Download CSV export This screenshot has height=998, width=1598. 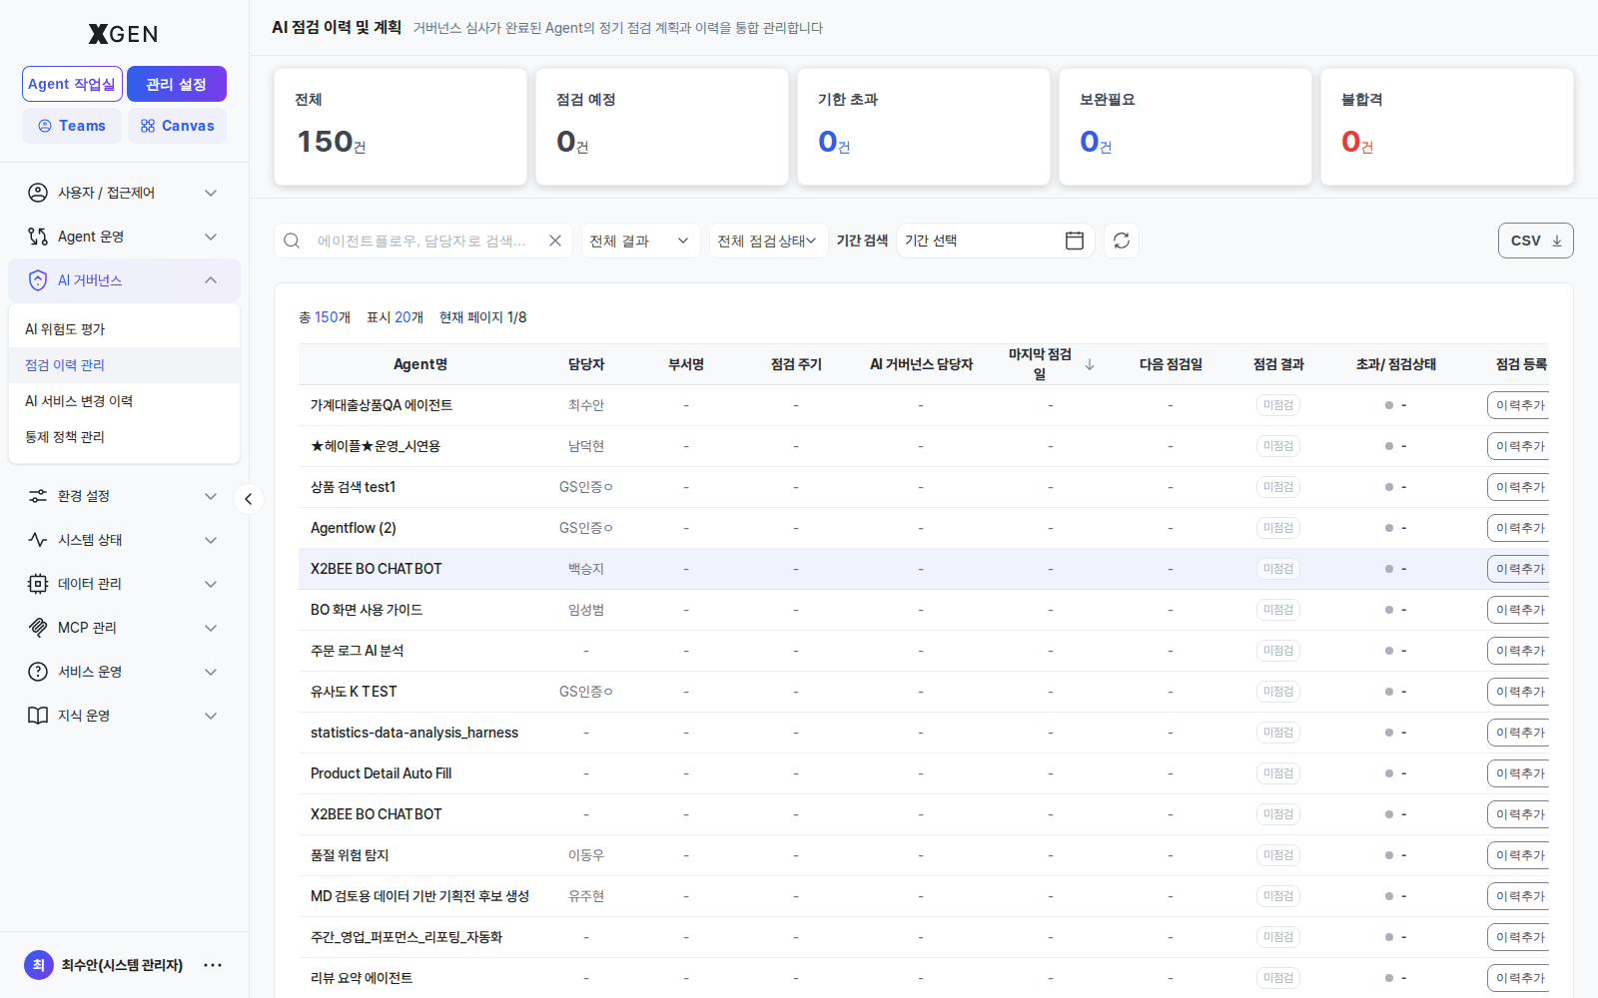[x=1535, y=241]
